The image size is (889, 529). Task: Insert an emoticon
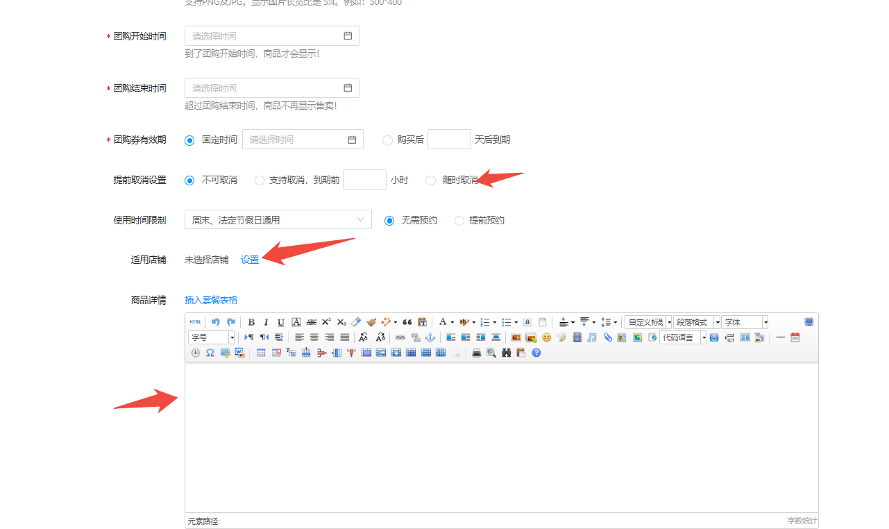point(547,337)
